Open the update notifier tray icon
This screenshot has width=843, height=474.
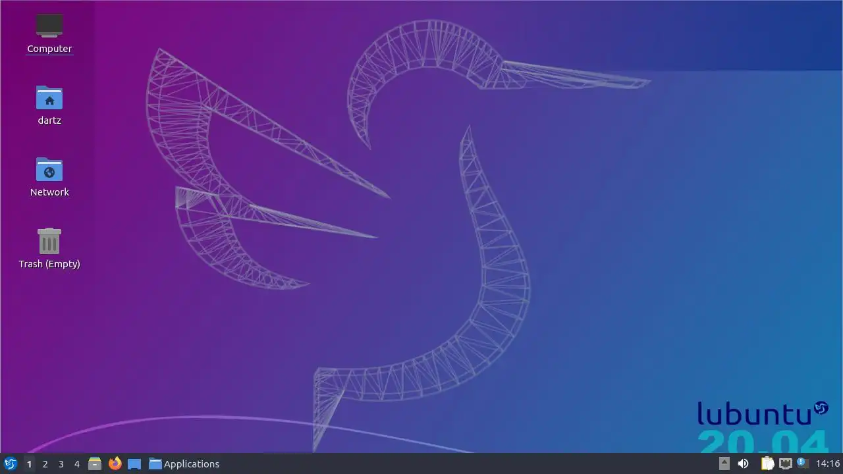pos(802,463)
